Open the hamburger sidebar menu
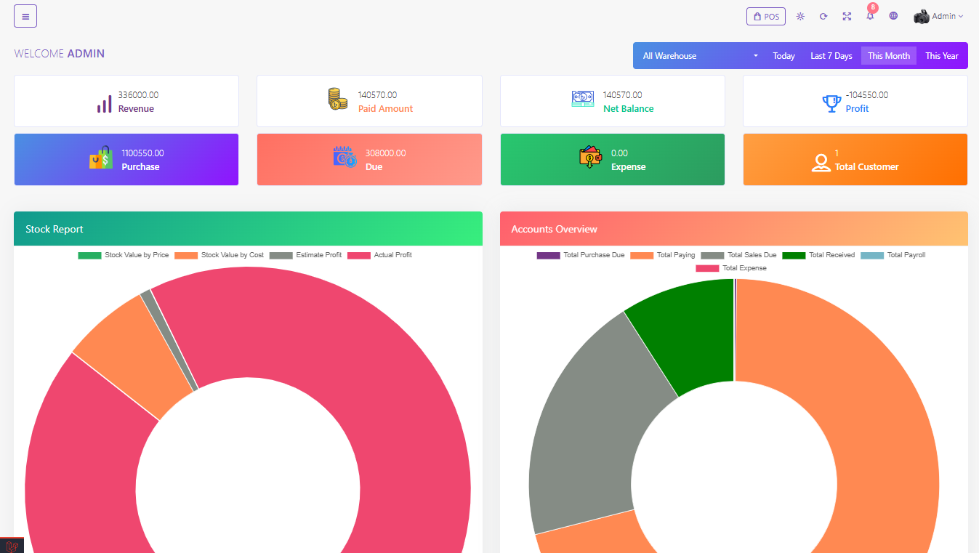Image resolution: width=979 pixels, height=553 pixels. (x=25, y=16)
